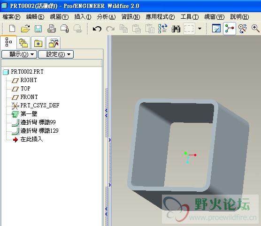Select the FRONT datum plane

(x=25, y=97)
